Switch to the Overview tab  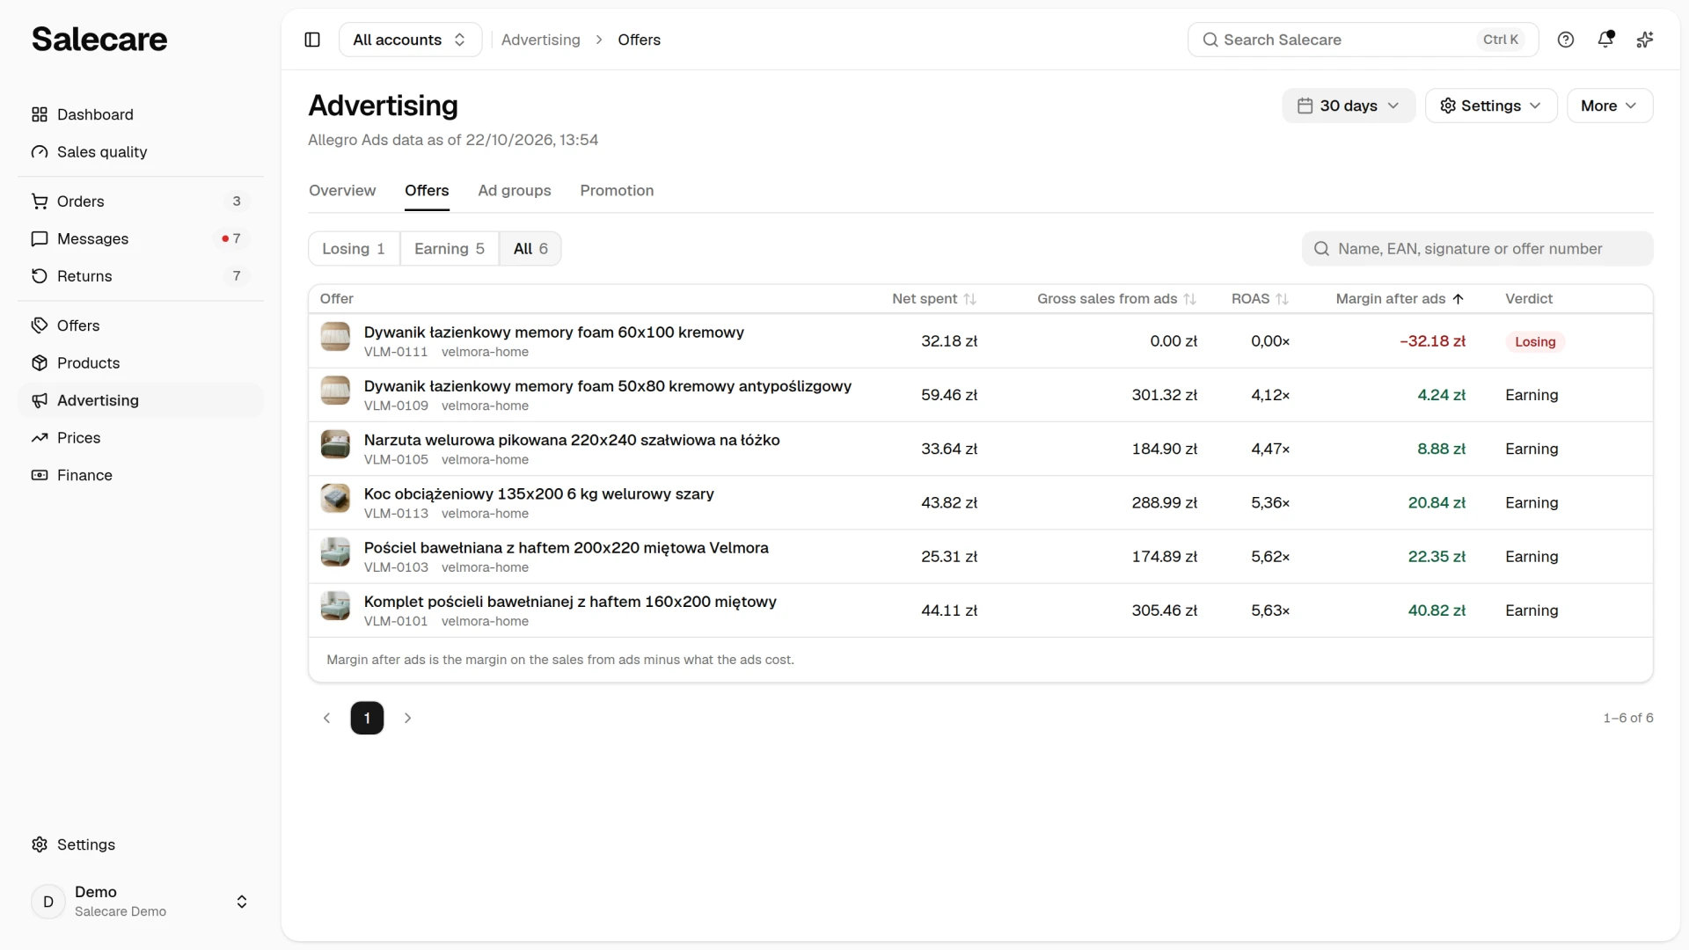tap(342, 191)
